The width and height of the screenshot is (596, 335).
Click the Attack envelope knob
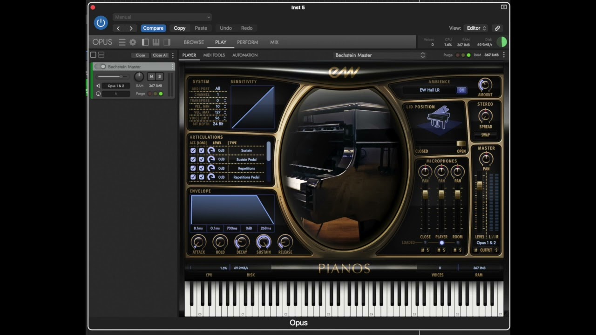pos(198,242)
